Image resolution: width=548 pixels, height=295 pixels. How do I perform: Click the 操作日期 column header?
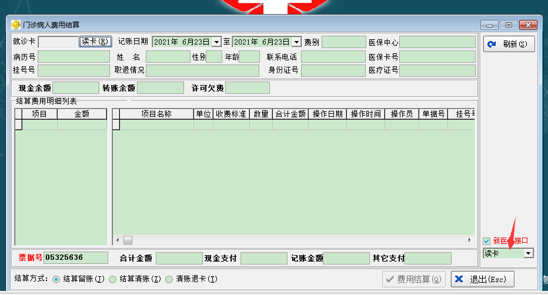(x=328, y=114)
